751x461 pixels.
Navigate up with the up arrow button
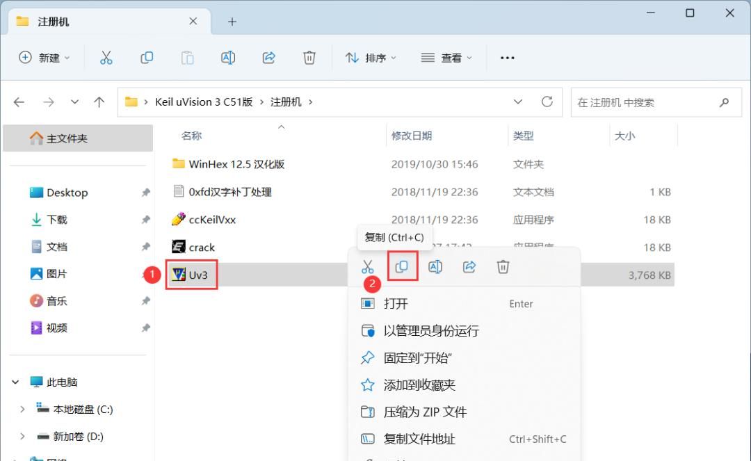click(x=99, y=102)
